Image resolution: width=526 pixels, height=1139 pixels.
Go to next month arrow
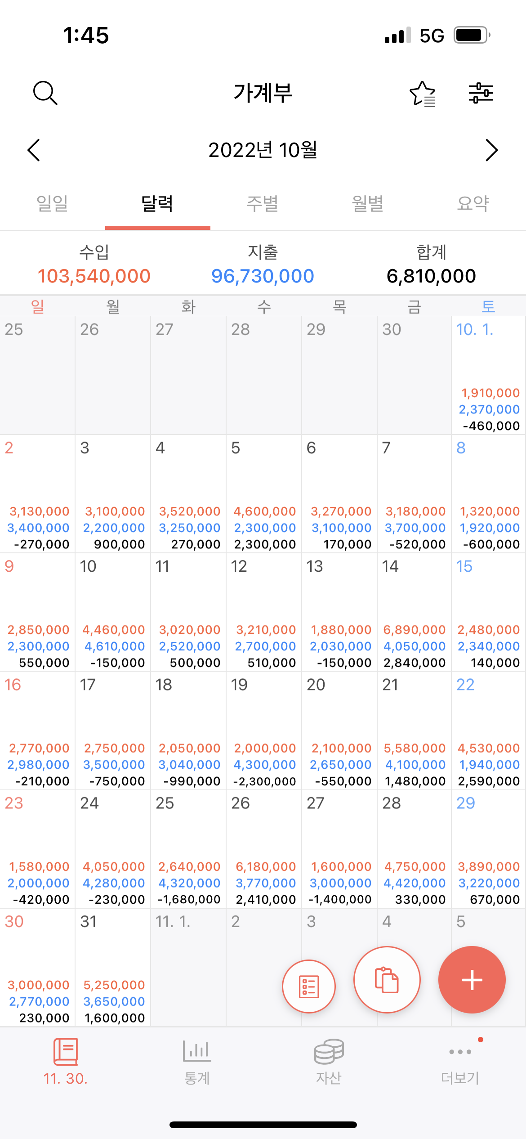492,150
